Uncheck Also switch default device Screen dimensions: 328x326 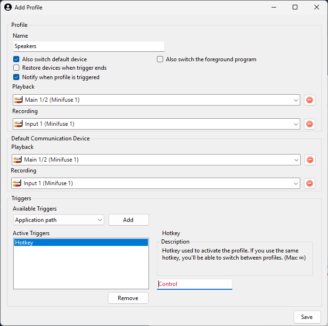point(16,59)
